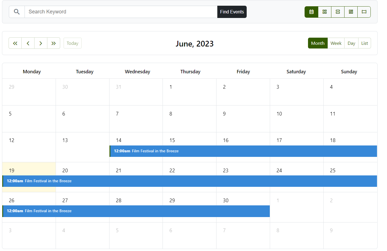Switch to the stacked rows view icon
The height and width of the screenshot is (251, 387).
[x=338, y=12]
